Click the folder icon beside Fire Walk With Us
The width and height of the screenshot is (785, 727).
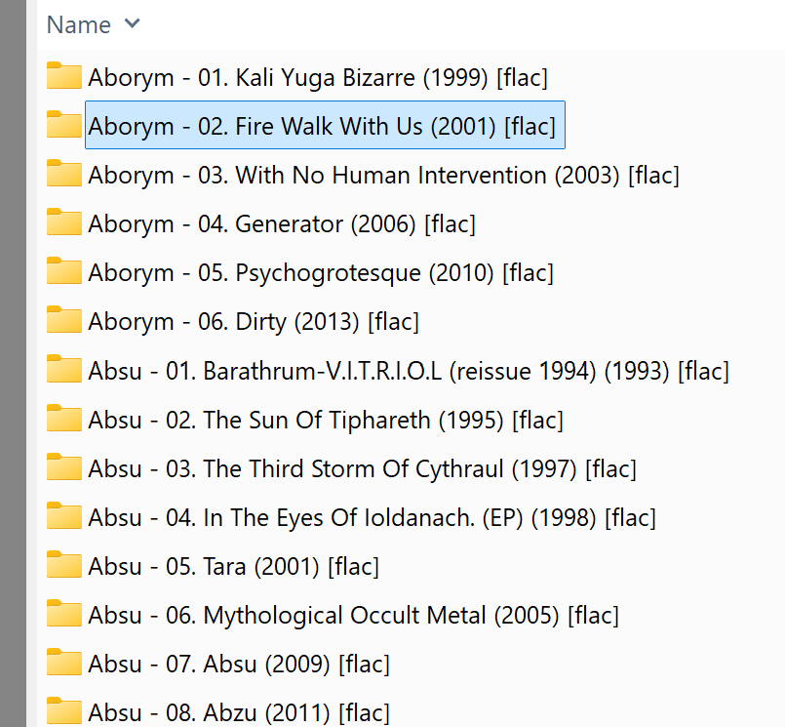(64, 125)
